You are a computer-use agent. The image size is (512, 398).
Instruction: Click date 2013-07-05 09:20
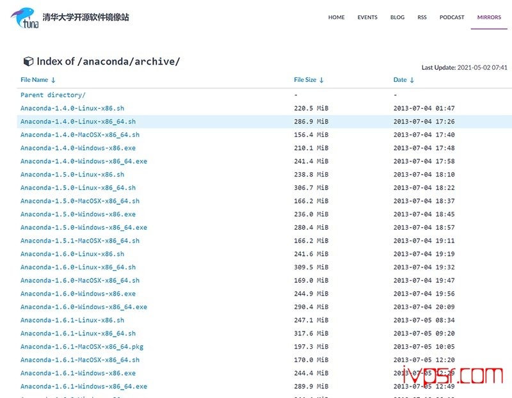point(424,333)
